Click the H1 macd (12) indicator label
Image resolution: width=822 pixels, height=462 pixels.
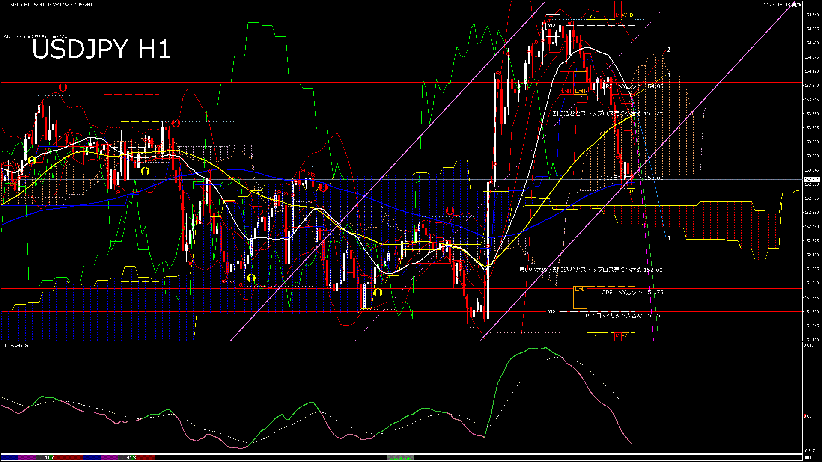click(x=15, y=346)
